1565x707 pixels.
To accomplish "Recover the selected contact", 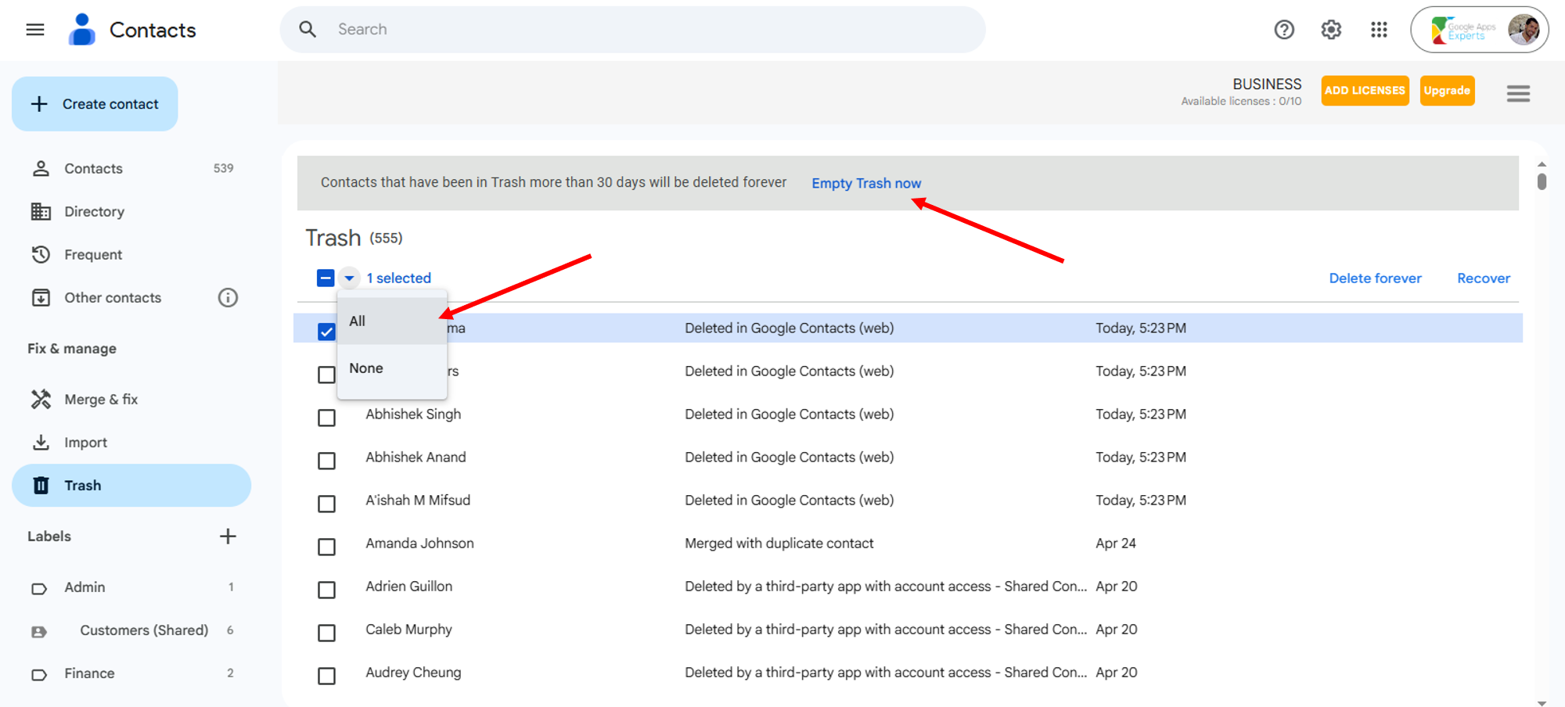I will [1483, 278].
